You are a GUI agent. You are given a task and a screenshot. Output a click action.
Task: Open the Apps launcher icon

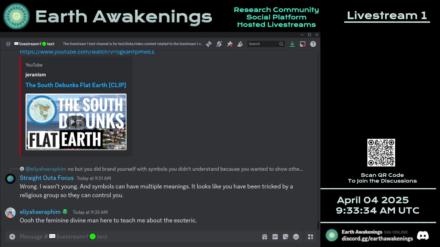[310, 237]
